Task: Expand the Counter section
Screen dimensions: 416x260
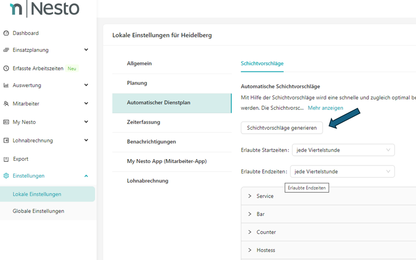Action: [250, 232]
